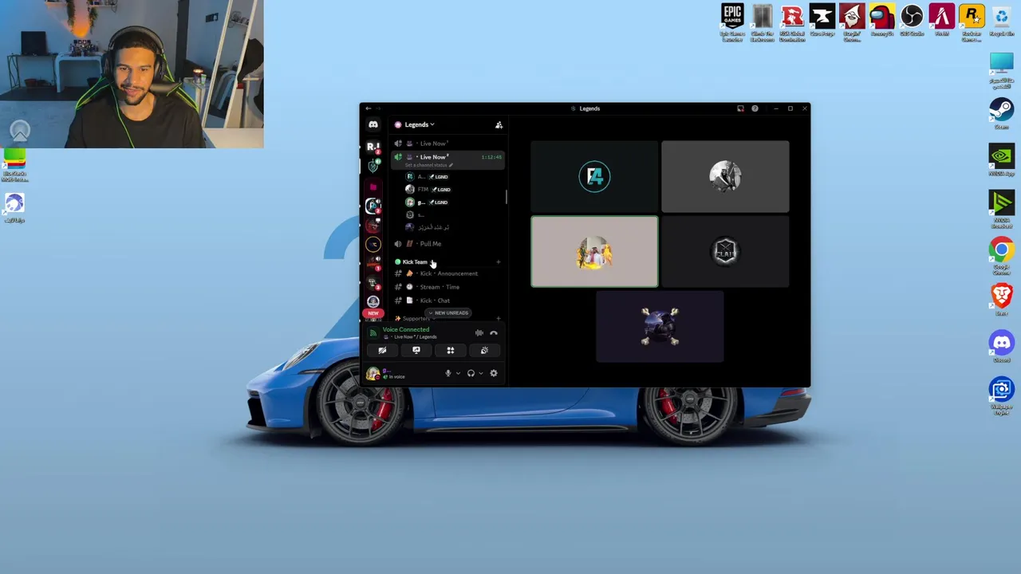Viewport: 1021px width, 574px height.
Task: Open the Stream Time text channel
Action: click(x=448, y=287)
